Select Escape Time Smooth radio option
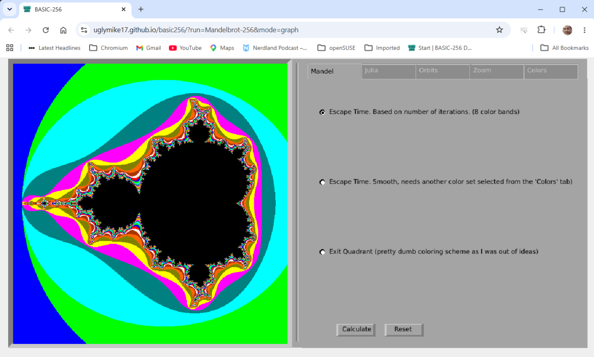Screen dimensions: 594x357 322,182
